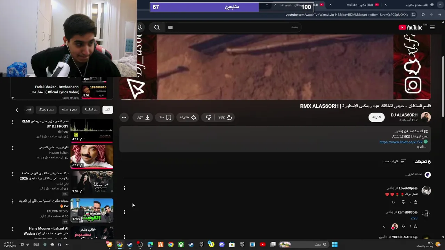
Task: Download the video with تنزيل button
Action: click(x=143, y=117)
